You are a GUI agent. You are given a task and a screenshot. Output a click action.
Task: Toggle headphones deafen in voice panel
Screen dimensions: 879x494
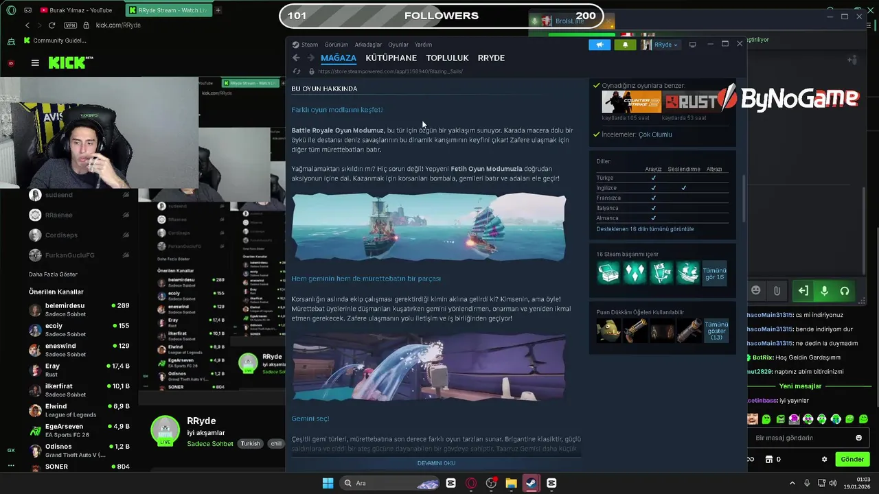845,291
